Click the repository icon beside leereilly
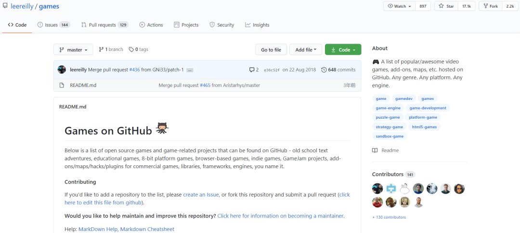The image size is (520, 233). [5, 6]
